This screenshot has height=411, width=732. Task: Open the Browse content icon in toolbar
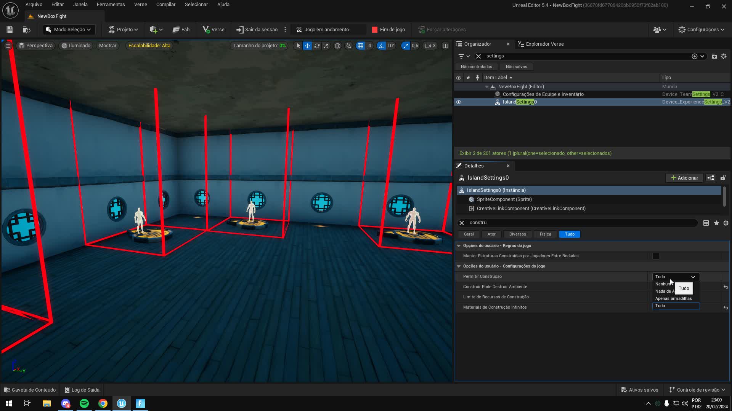(x=26, y=30)
